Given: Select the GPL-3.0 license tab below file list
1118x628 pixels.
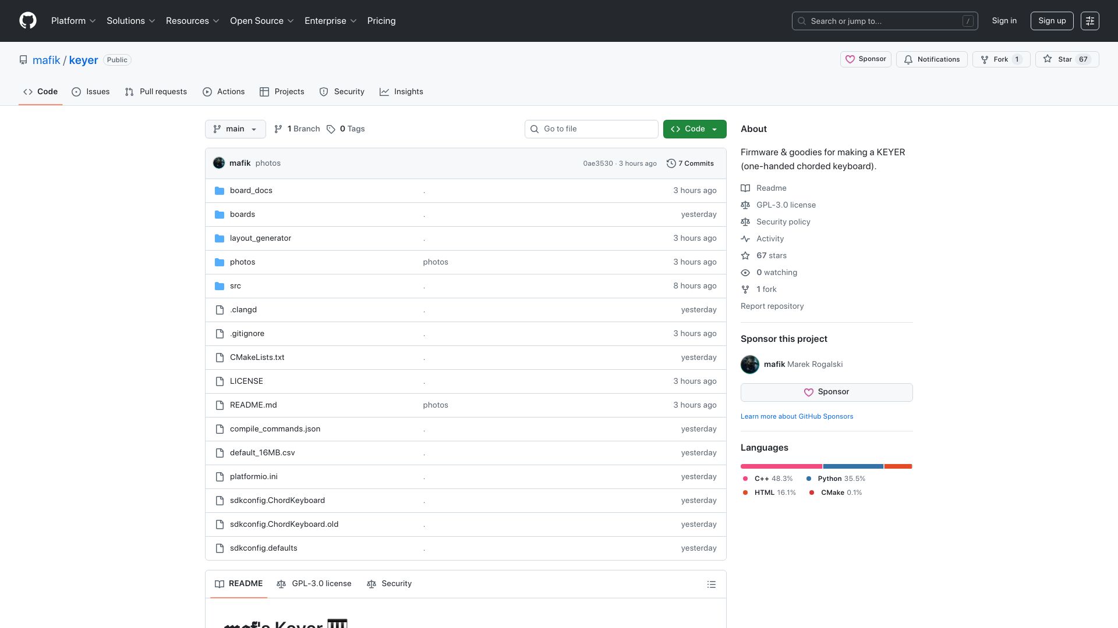Looking at the screenshot, I should tap(314, 584).
